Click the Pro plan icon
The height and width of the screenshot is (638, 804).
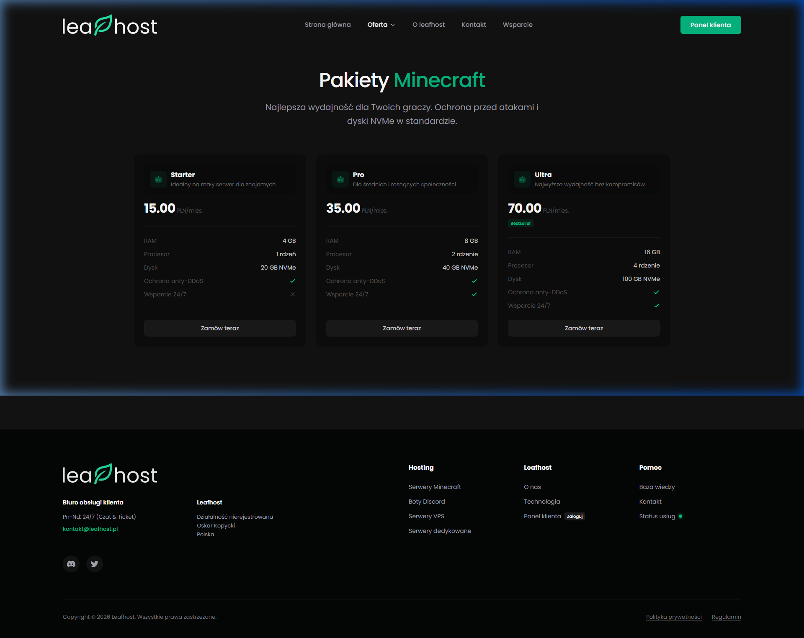pos(340,179)
